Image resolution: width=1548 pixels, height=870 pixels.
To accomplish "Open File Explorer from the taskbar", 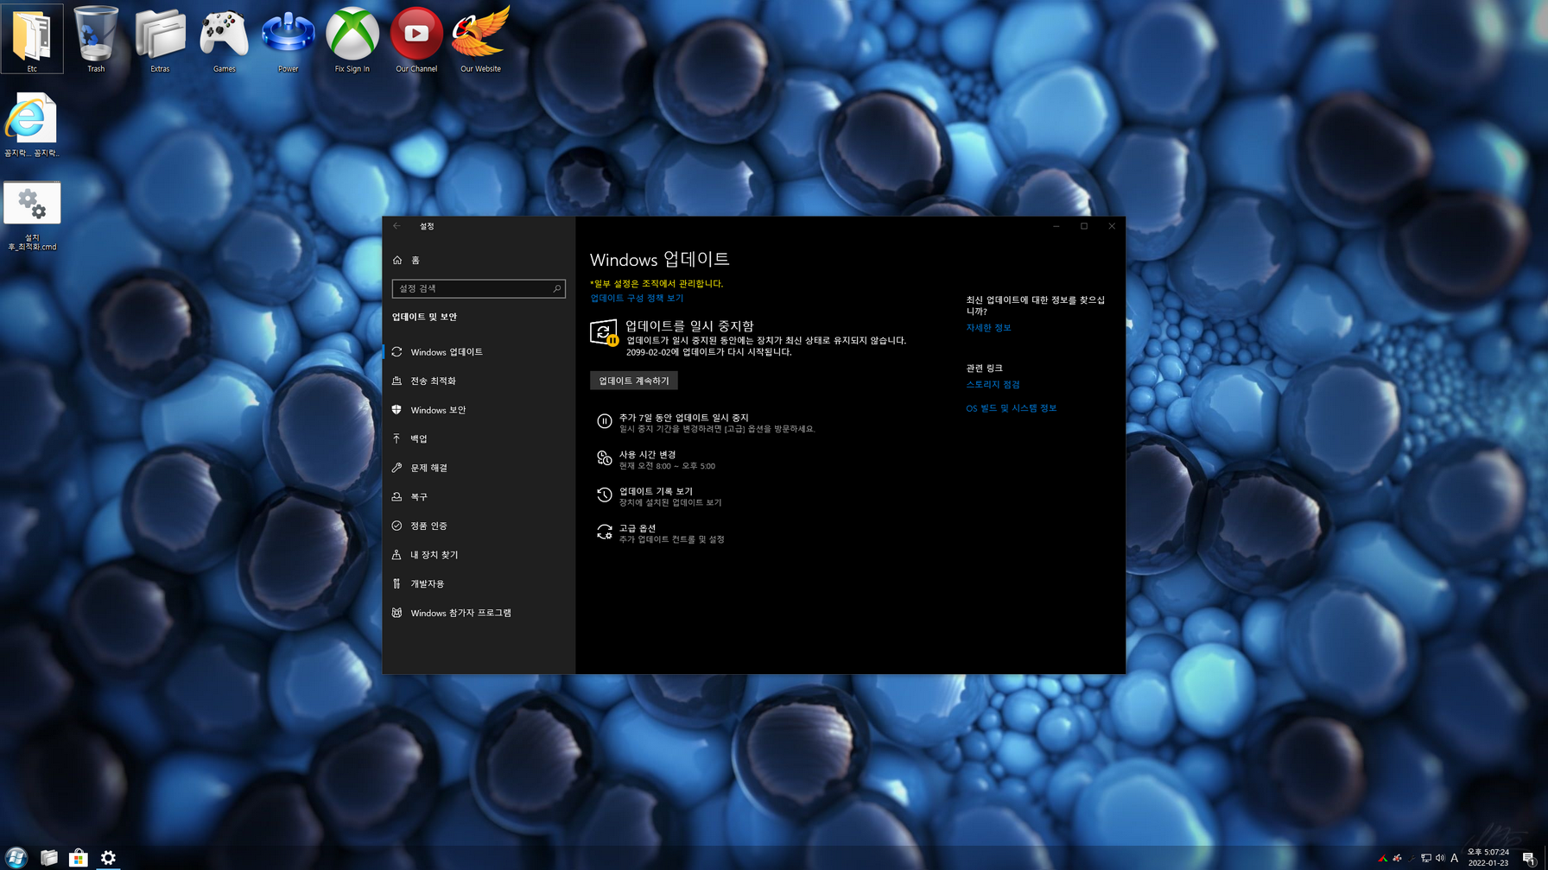I will (49, 857).
